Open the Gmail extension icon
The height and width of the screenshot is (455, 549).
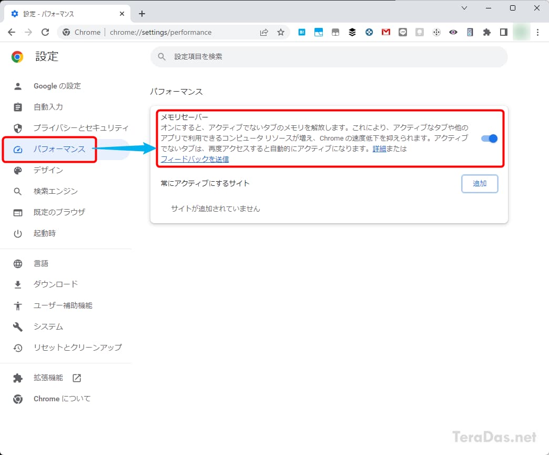(386, 32)
